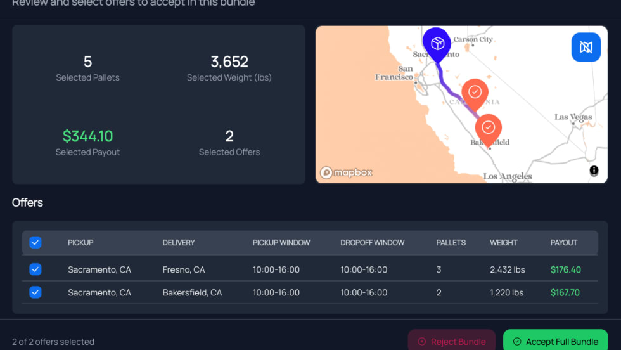Select the Bakersfield, CA delivery cell
Viewport: 621px width, 350px height.
coord(192,292)
